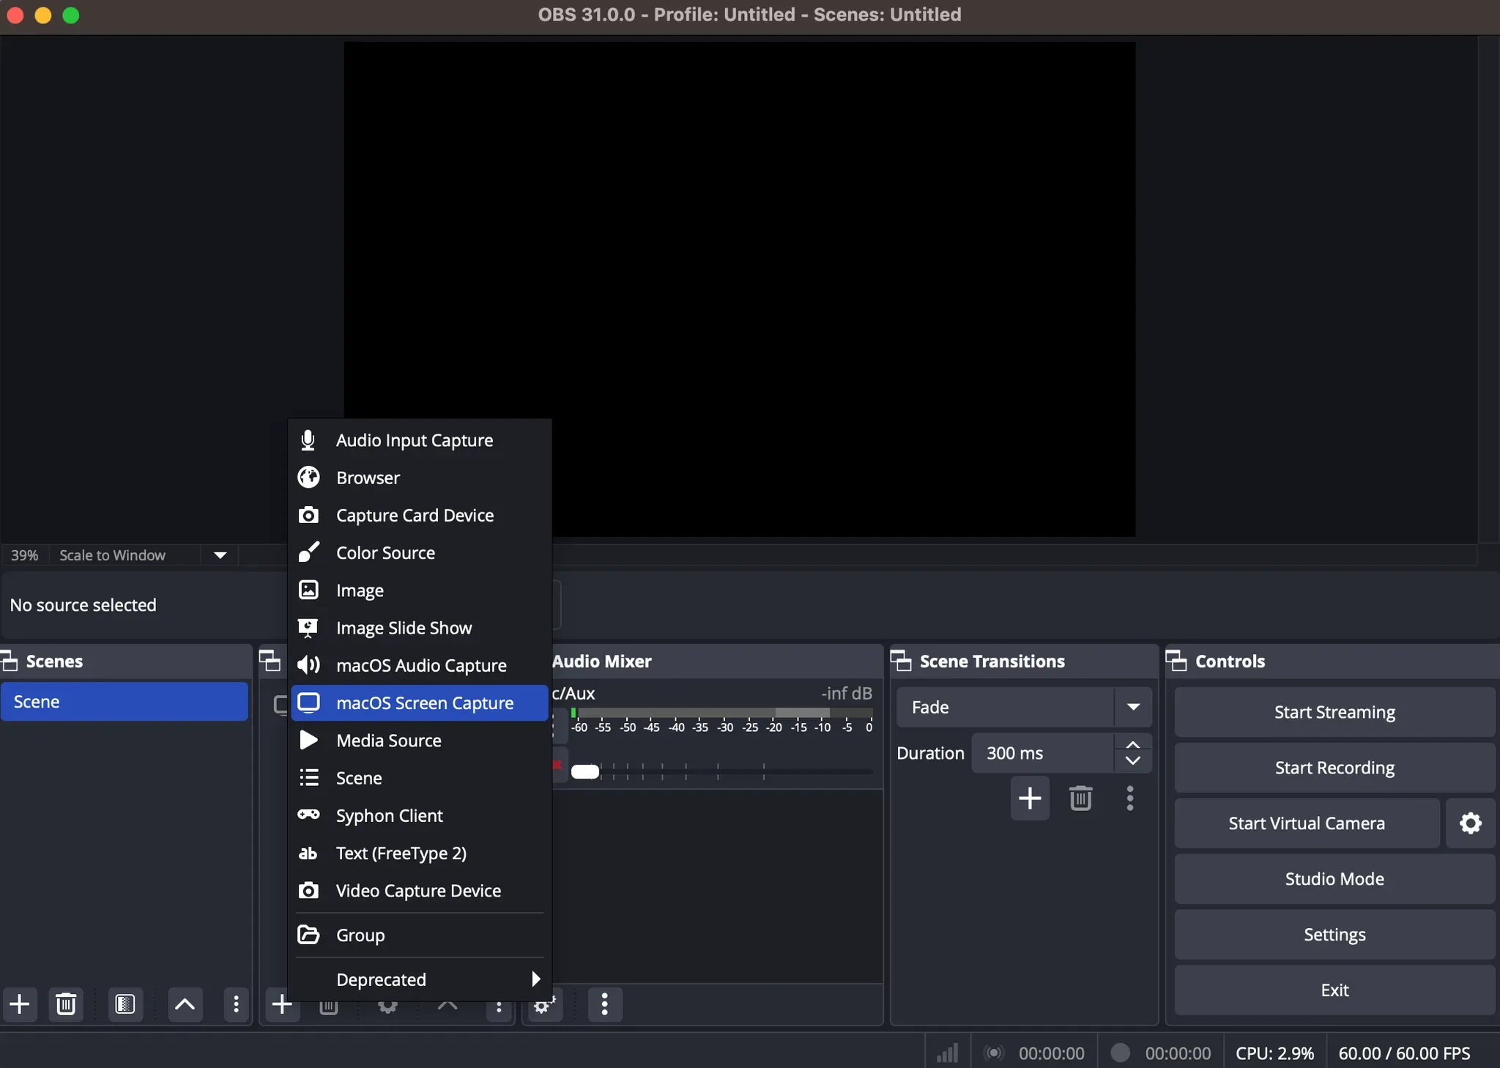Viewport: 1500px width, 1068px height.
Task: Click the Mic/Aux volume slider handle
Action: 585,771
